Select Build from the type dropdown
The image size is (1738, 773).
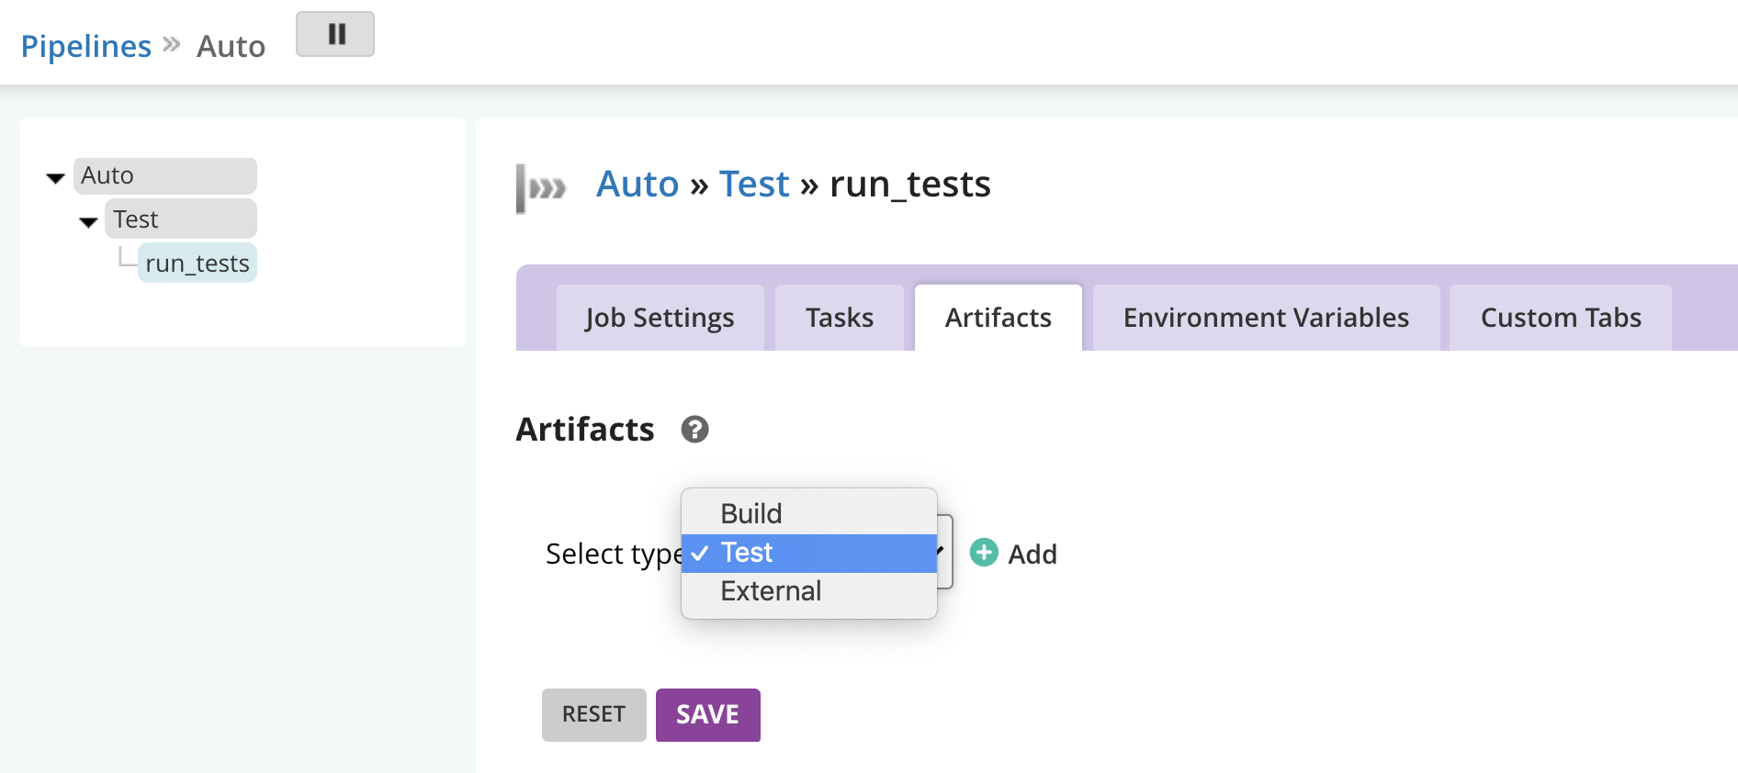(750, 513)
